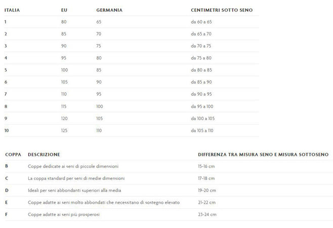The width and height of the screenshot is (333, 228).
Task: Click the DESCRIZIONE column header
Action: coord(44,155)
